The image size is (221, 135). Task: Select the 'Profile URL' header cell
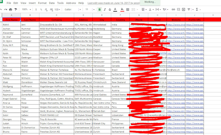pos(194,20)
